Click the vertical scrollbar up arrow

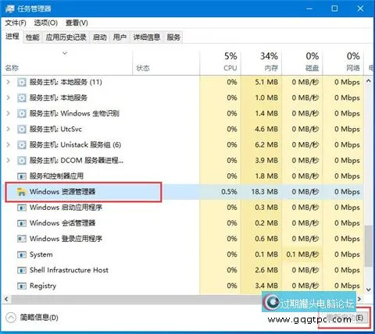click(369, 81)
